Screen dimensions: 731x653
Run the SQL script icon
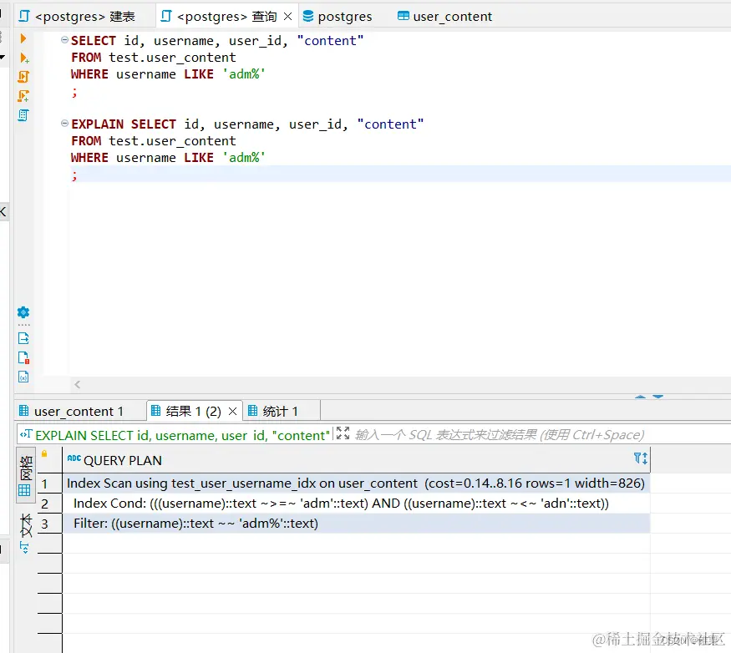pos(23,77)
